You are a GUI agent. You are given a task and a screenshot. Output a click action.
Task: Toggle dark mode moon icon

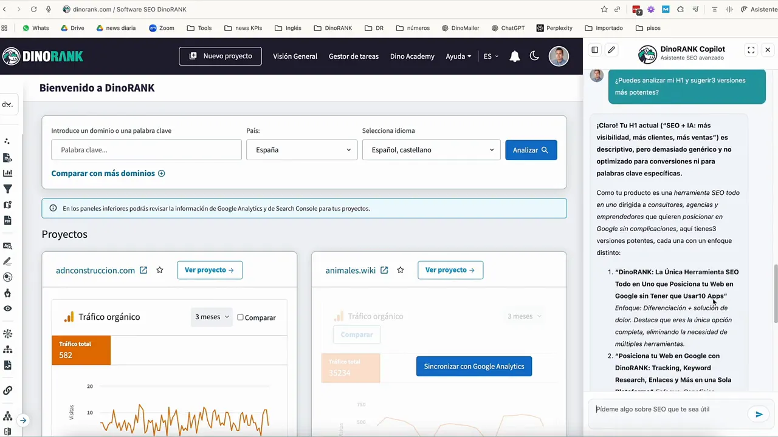[x=534, y=56]
